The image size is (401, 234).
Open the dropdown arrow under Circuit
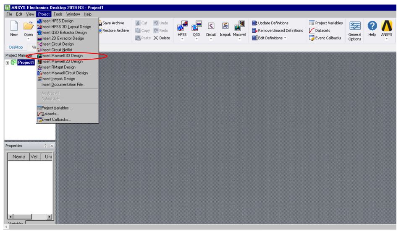click(211, 39)
